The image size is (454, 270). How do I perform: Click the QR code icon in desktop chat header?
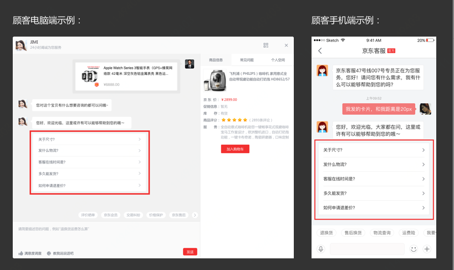point(266,45)
